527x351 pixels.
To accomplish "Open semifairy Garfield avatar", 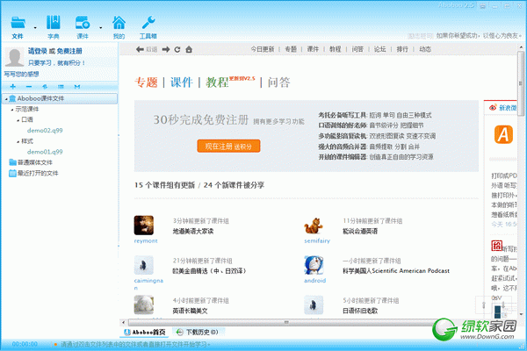I will (x=314, y=225).
